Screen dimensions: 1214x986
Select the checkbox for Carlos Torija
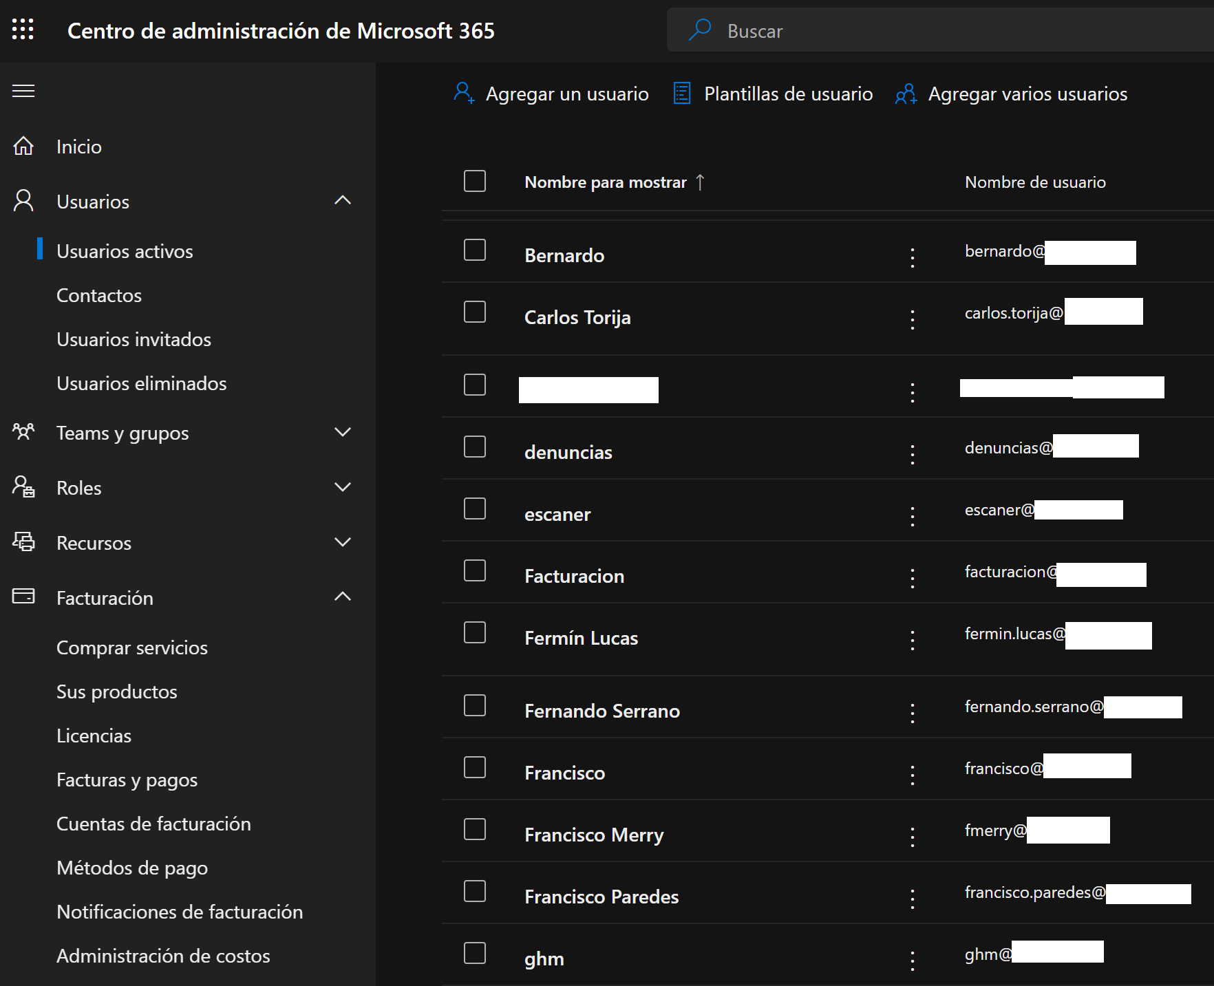coord(475,312)
